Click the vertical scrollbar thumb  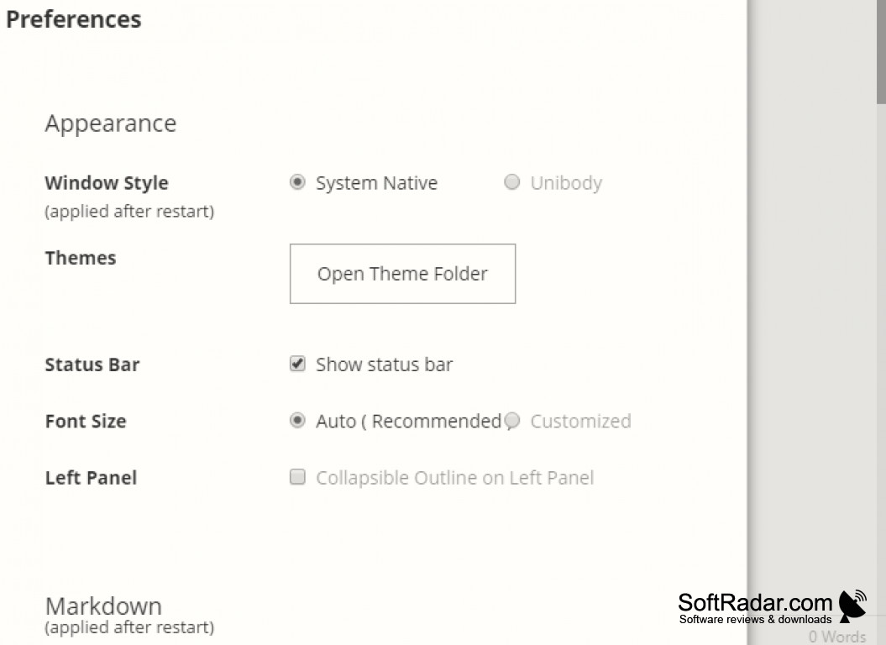(881, 52)
